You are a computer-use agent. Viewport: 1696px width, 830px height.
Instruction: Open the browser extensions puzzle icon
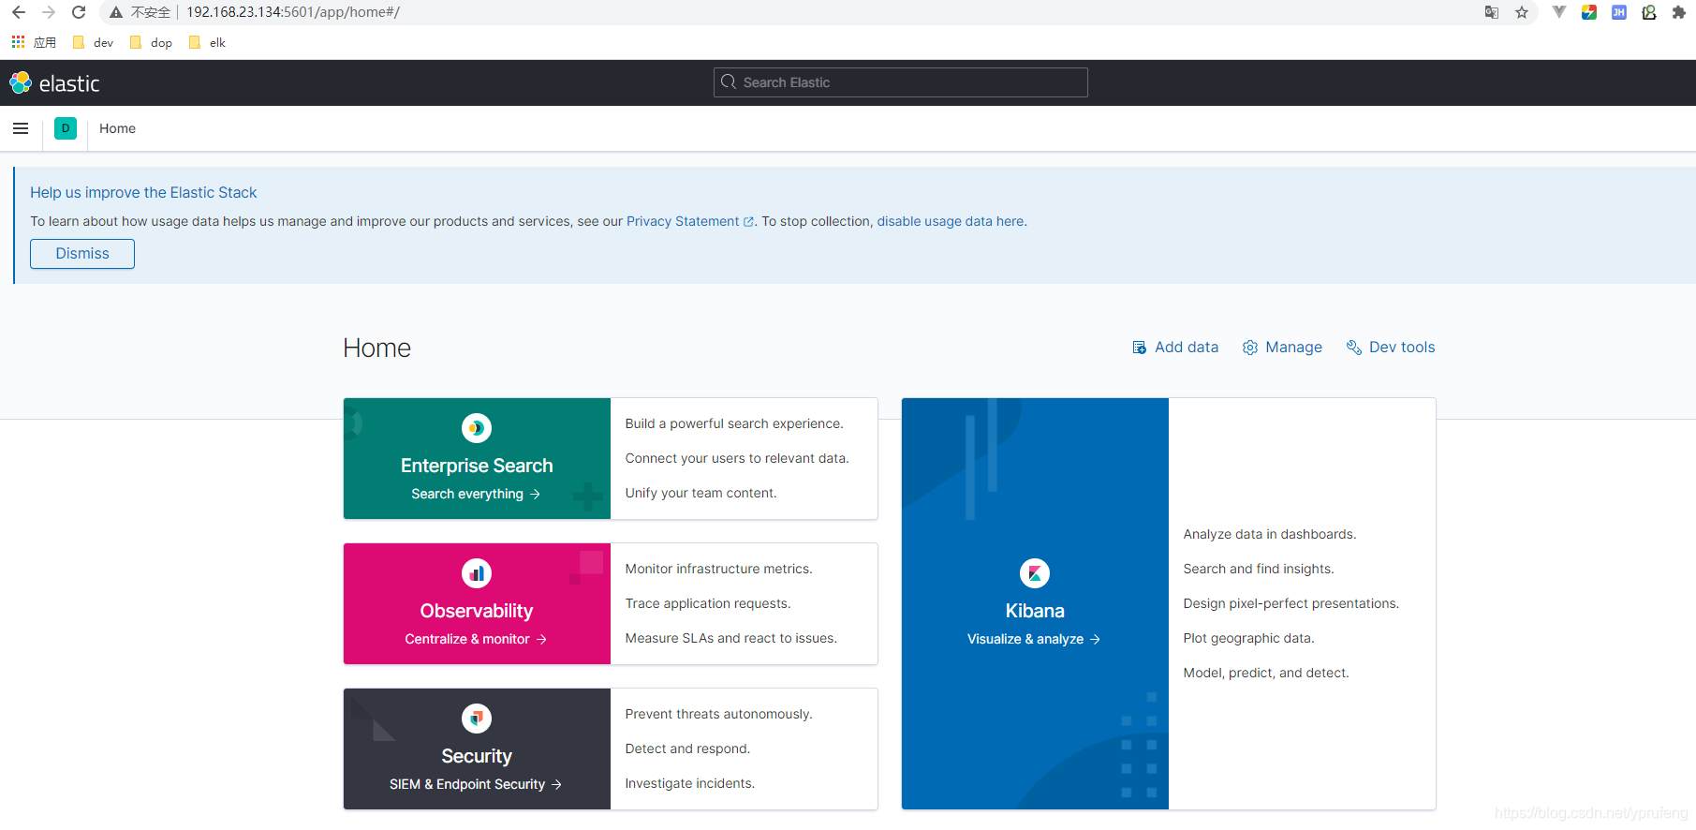click(x=1679, y=12)
